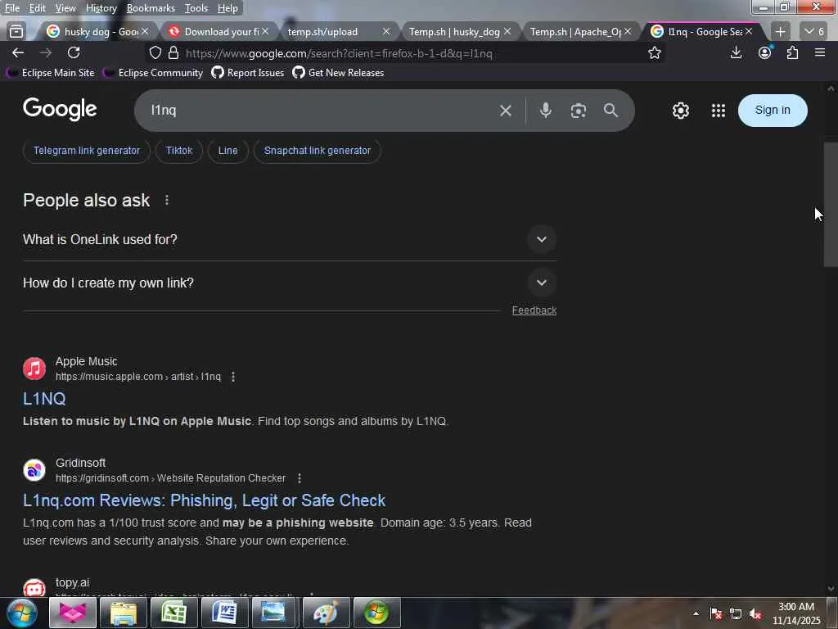Expand 'How do I create my own link?'

point(290,283)
